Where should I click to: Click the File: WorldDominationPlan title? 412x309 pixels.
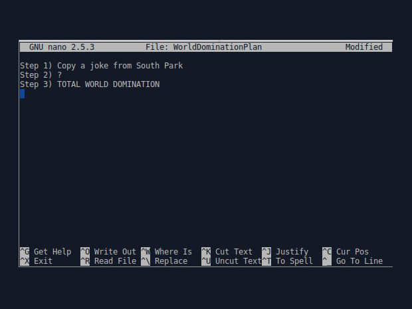[203, 47]
